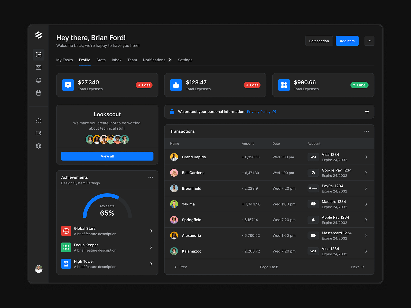Open the calendar icon in sidebar
Viewport: 411px width, 308px height.
(39, 93)
